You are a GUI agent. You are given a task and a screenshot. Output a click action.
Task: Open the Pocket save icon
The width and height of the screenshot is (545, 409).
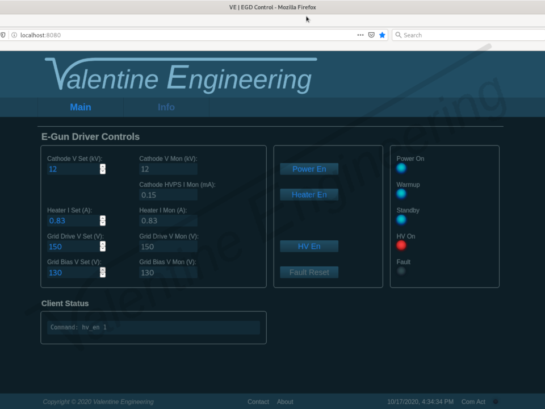coord(371,35)
